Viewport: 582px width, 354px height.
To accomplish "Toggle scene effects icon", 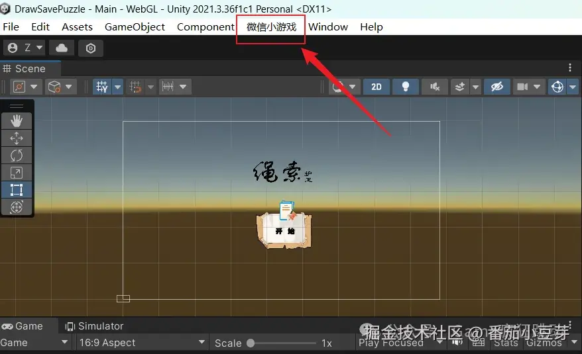I will point(460,87).
